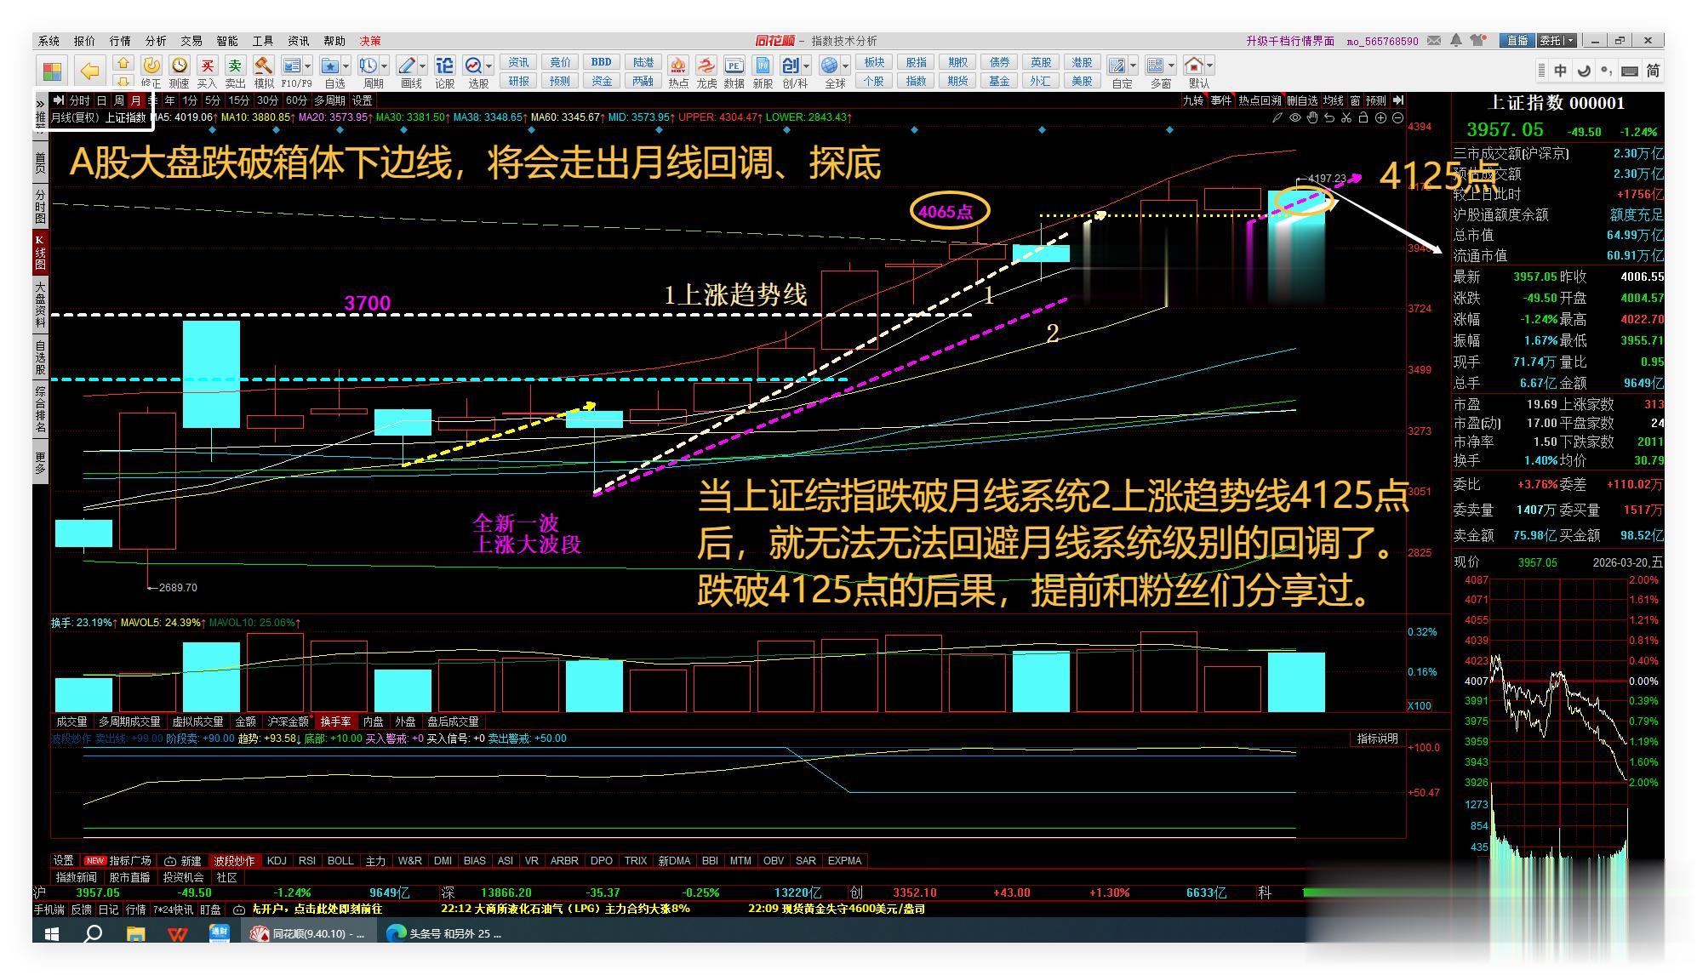The width and height of the screenshot is (1697, 975).
Task: Expand the 多窗 multi-window dropdown arrow
Action: click(x=1171, y=66)
